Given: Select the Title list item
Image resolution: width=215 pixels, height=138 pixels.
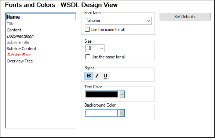Looking at the screenshot, I should [x=10, y=24].
